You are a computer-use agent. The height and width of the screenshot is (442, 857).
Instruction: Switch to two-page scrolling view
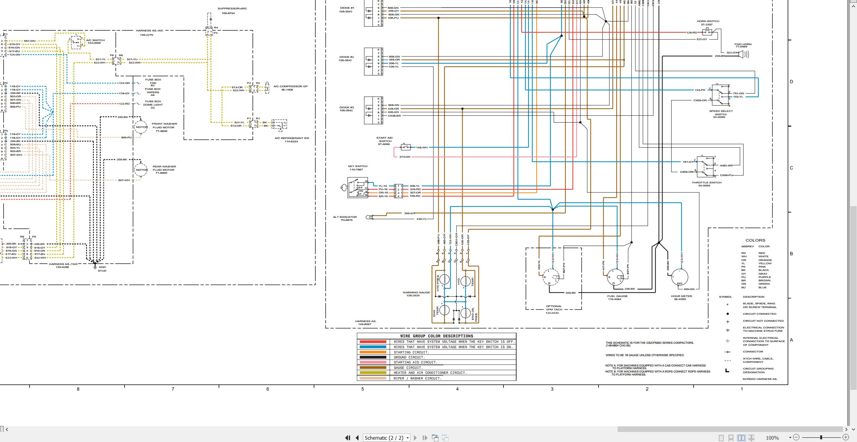751,438
